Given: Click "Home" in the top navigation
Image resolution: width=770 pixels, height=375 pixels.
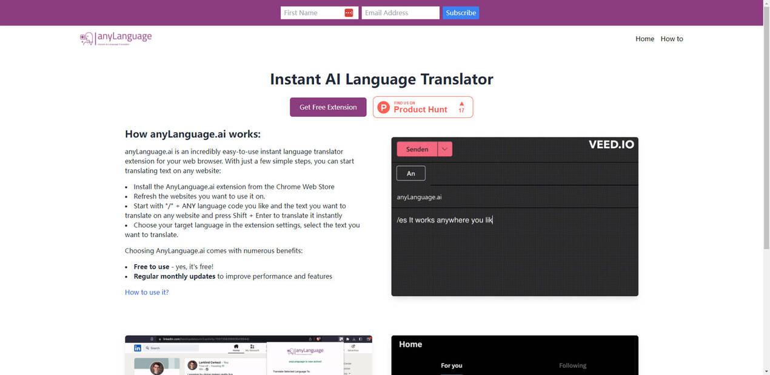Looking at the screenshot, I should coord(644,38).
